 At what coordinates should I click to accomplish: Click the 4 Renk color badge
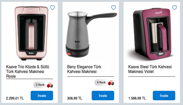(x=101, y=82)
